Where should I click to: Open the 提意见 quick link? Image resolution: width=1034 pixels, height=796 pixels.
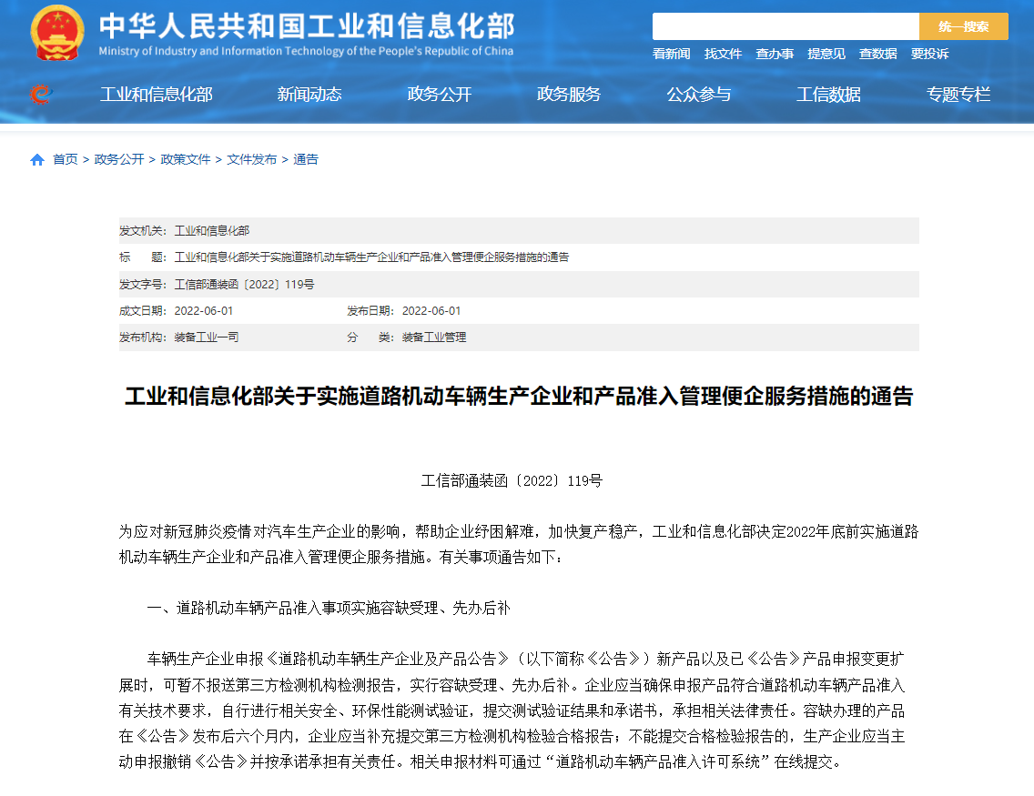tap(826, 54)
